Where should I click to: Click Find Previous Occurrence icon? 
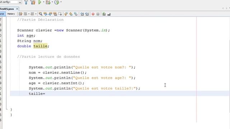point(46,14)
